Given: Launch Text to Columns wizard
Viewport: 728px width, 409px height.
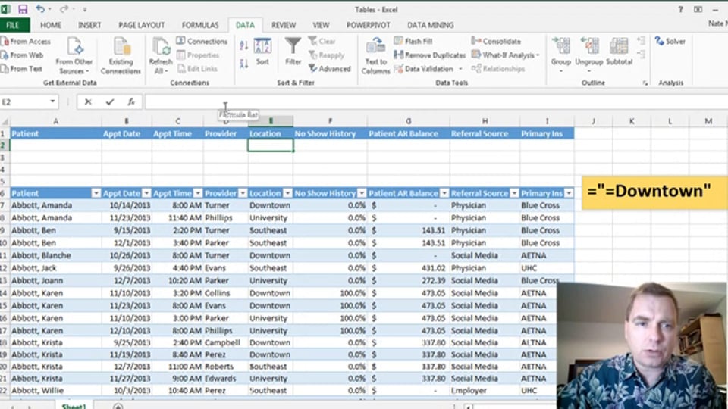Looking at the screenshot, I should click(x=375, y=55).
